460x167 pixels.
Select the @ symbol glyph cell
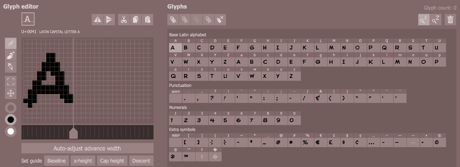(x=281, y=140)
